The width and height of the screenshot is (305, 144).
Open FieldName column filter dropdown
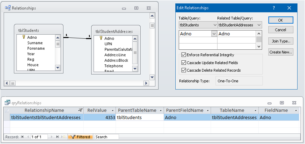coord(296,110)
